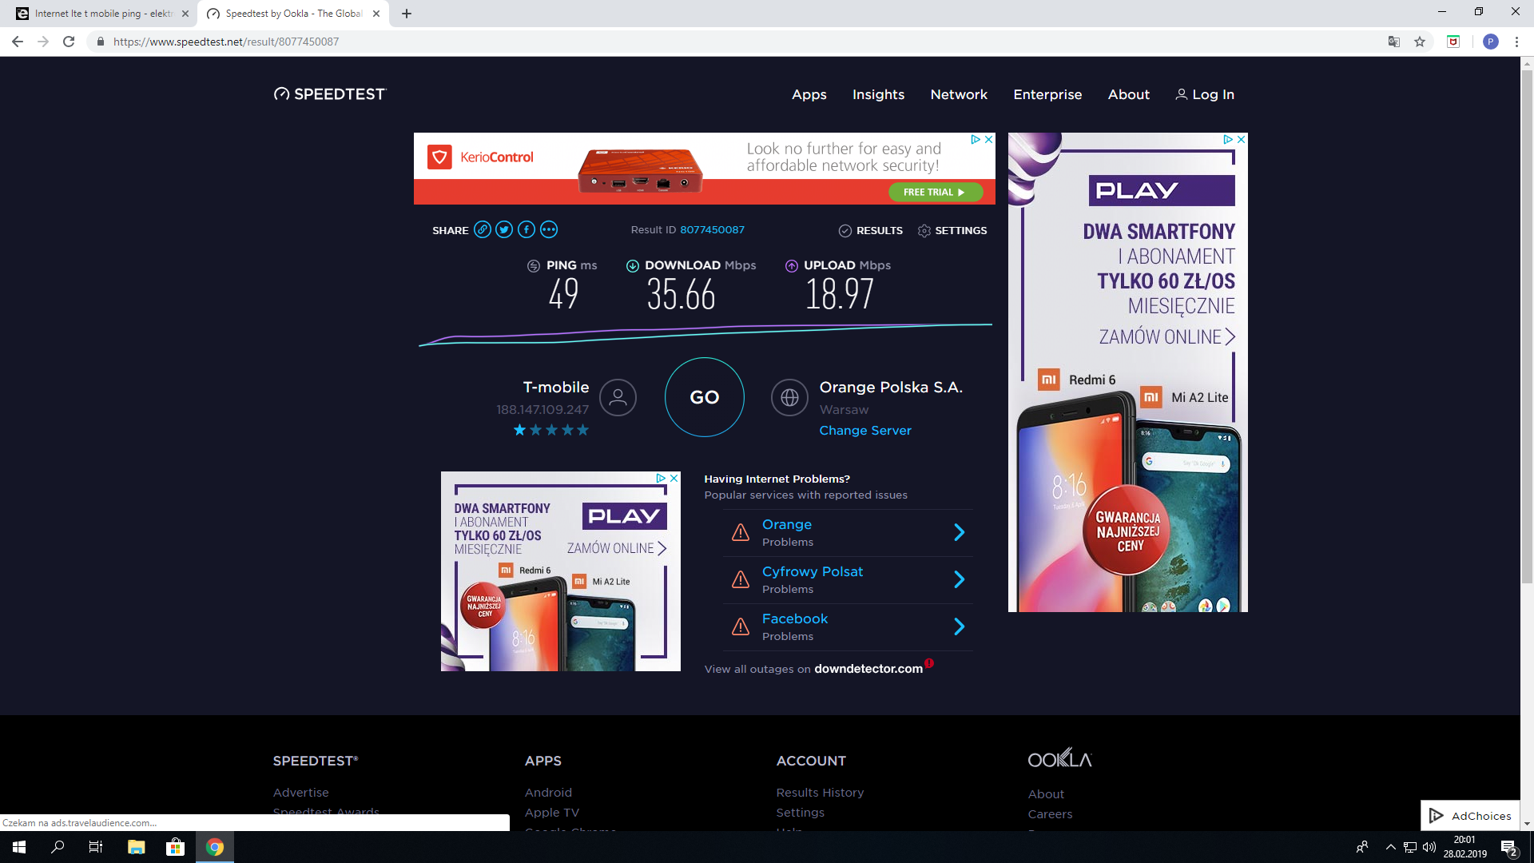Click the Speedtest logo

pos(328,93)
